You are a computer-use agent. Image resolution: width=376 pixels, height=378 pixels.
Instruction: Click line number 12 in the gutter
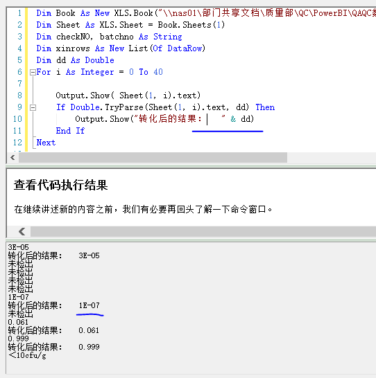coord(17,143)
